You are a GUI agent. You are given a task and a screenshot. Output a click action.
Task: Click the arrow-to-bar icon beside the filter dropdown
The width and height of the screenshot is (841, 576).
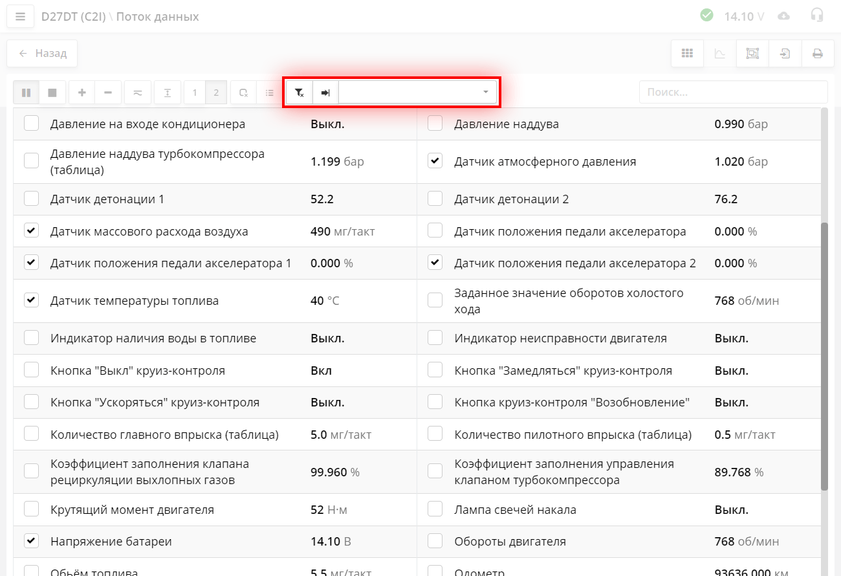(x=326, y=93)
